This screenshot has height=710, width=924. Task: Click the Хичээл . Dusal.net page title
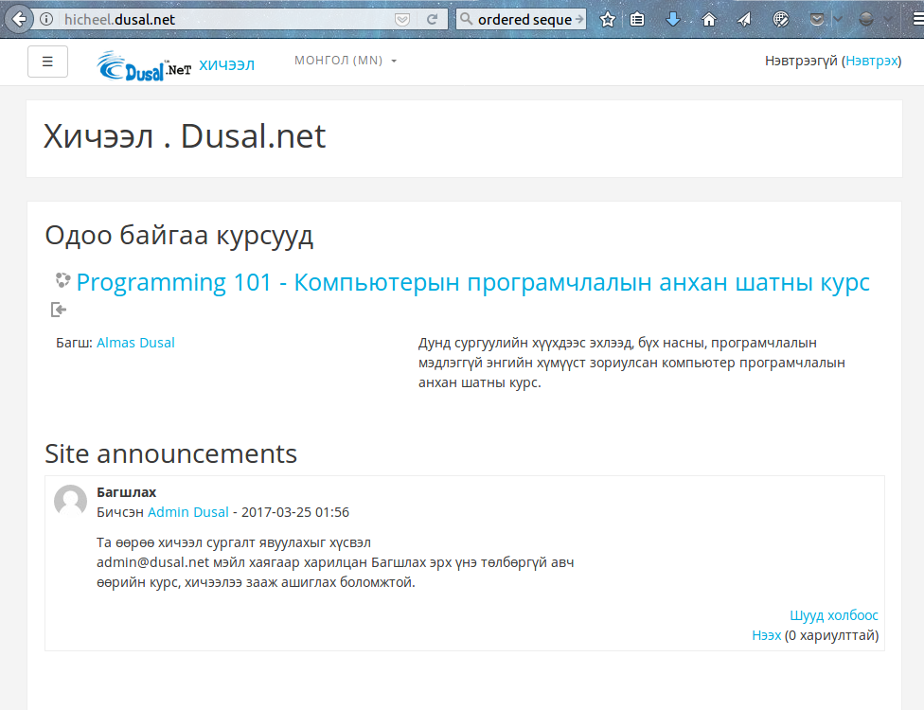(x=185, y=136)
